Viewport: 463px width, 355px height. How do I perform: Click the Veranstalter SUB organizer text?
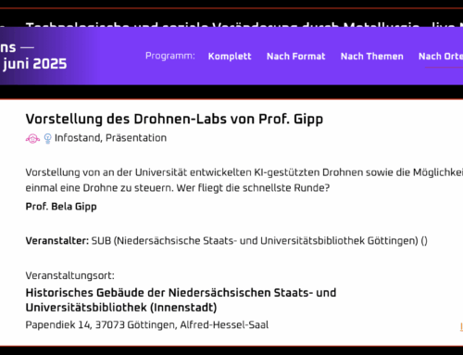(x=226, y=241)
